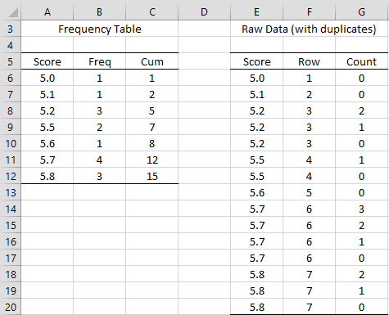Select cell A12 with score 5.8
The height and width of the screenshot is (315, 389).
pyautogui.click(x=47, y=176)
